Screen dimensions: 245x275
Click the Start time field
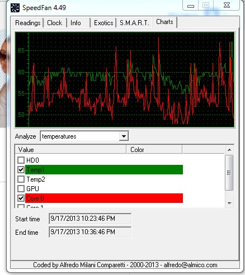90,219
